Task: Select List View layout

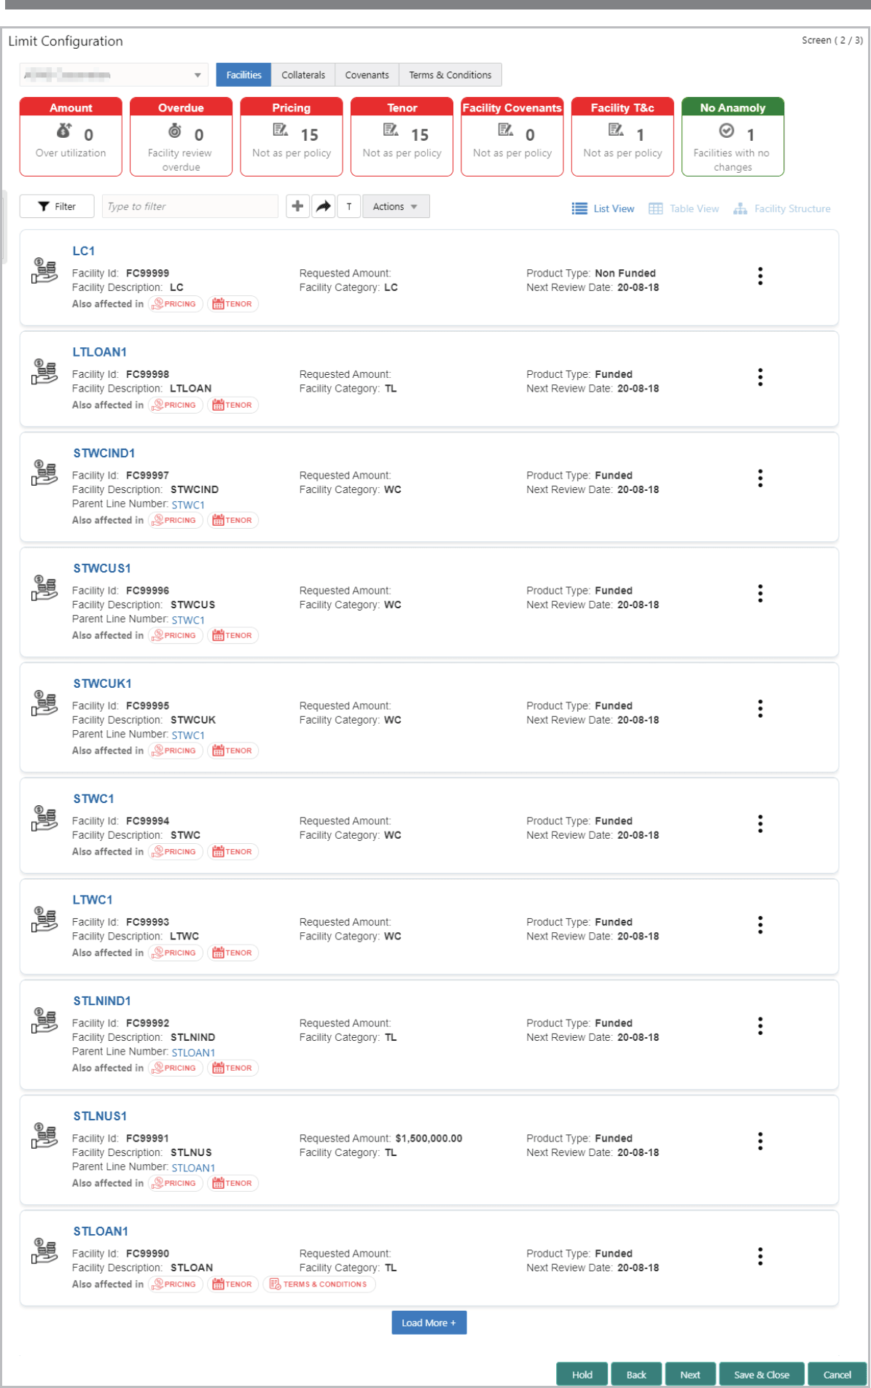Action: pyautogui.click(x=603, y=209)
